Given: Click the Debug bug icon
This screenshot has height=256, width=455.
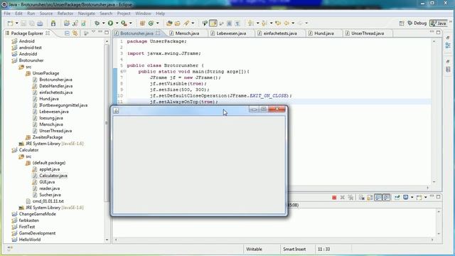Looking at the screenshot, I should coord(97,23).
